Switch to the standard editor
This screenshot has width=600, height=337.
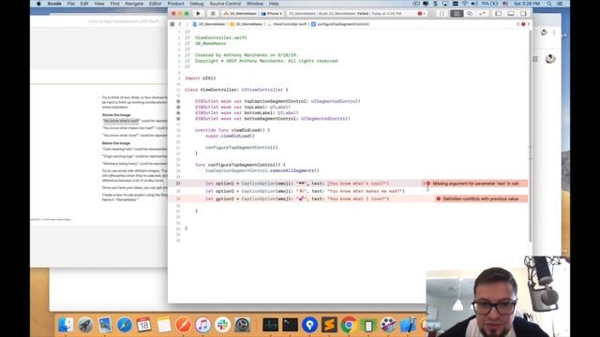click(x=457, y=13)
